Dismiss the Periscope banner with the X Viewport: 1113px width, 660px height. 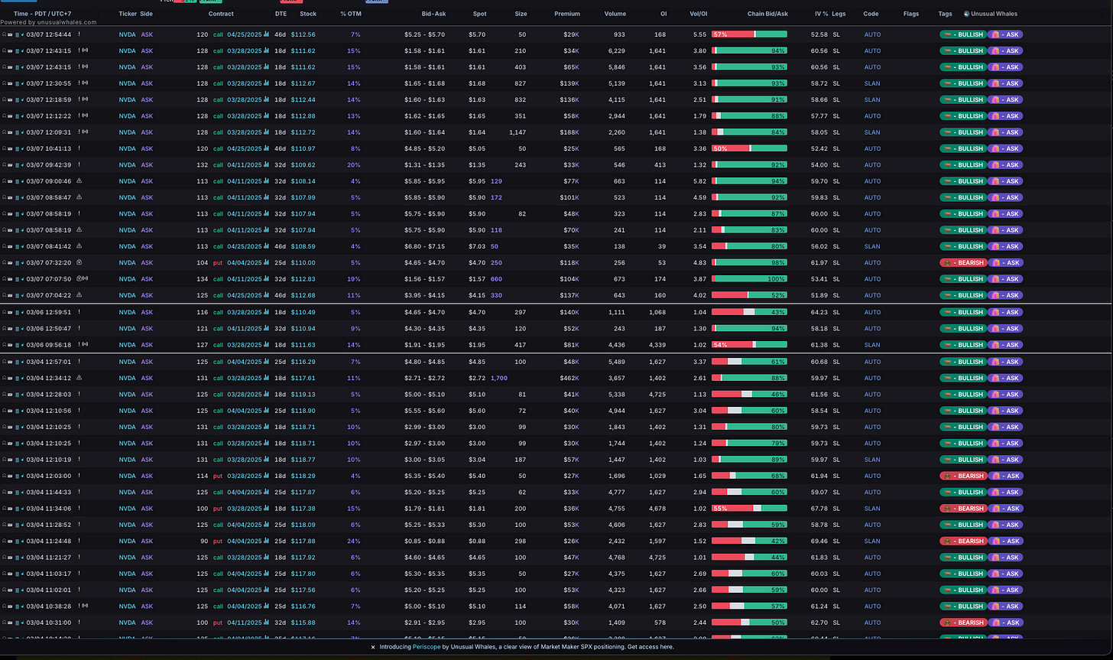click(373, 647)
